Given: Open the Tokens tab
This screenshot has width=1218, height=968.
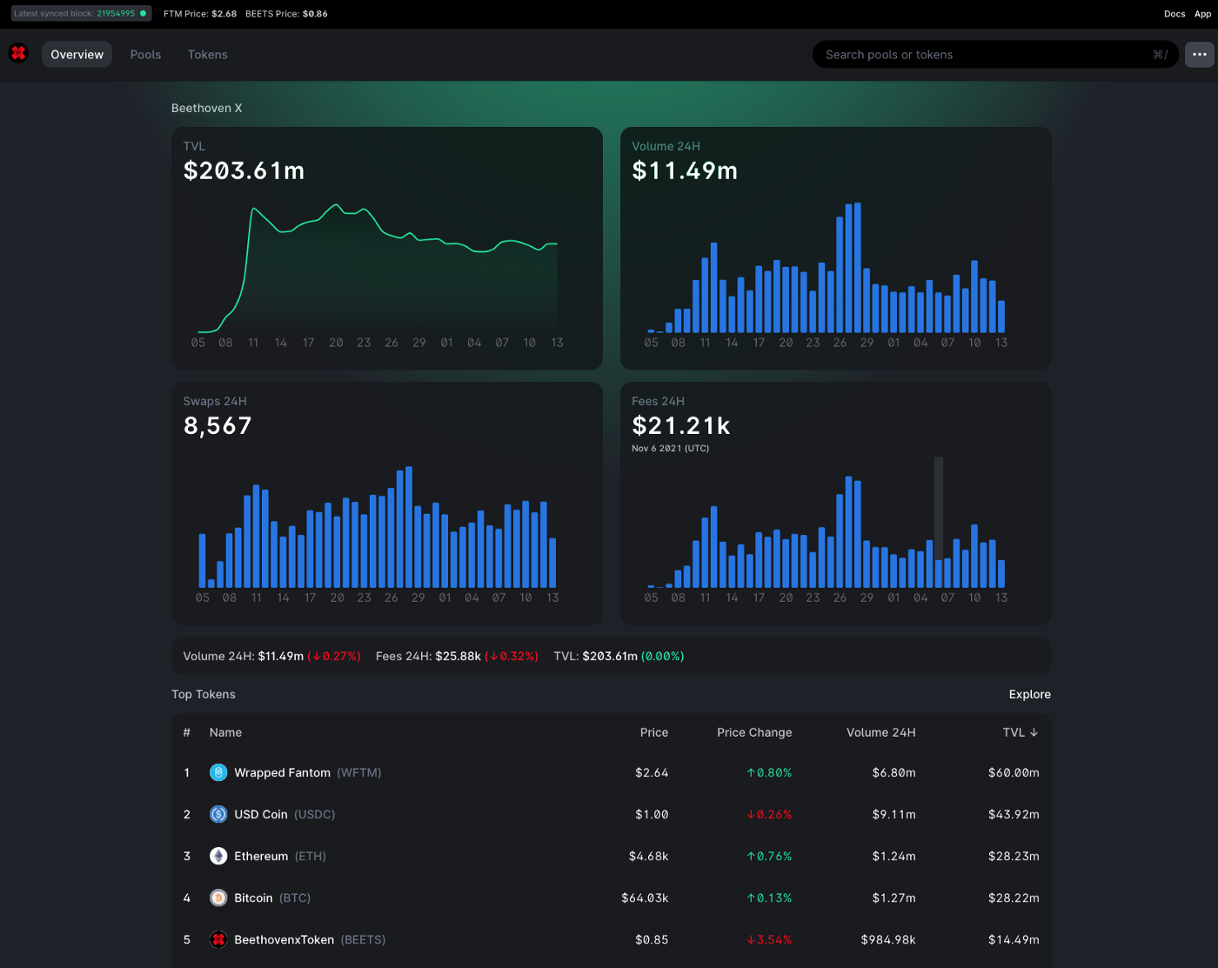Looking at the screenshot, I should (x=207, y=54).
